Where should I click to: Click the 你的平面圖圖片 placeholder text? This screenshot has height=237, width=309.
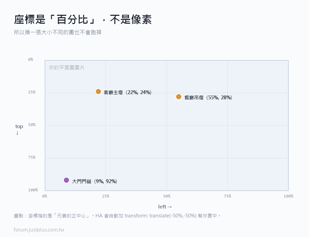point(67,68)
